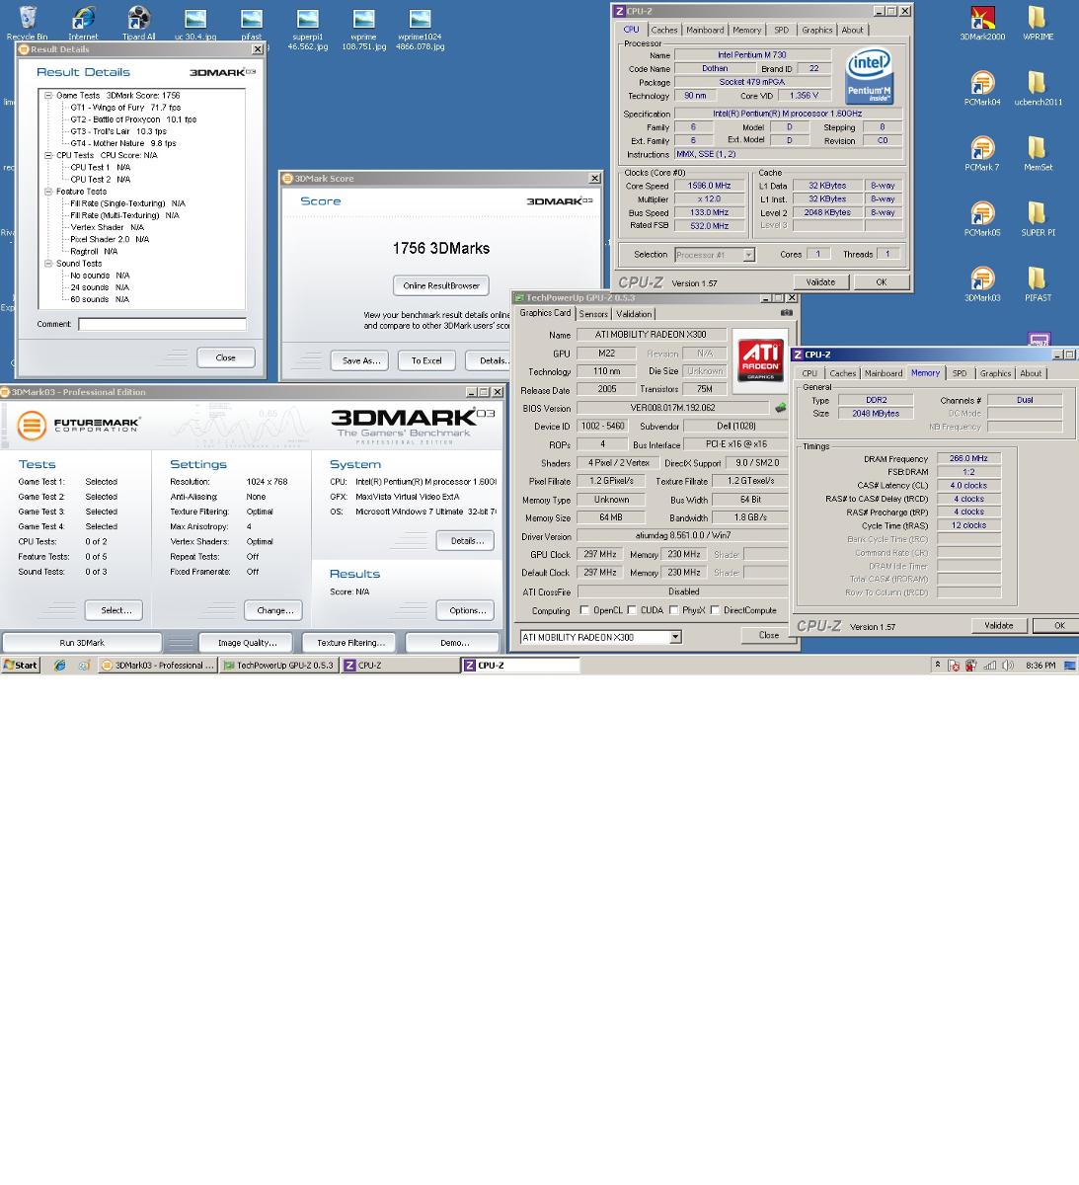Click the Texture Filtering... button
The height and width of the screenshot is (1185, 1079).
pos(350,643)
